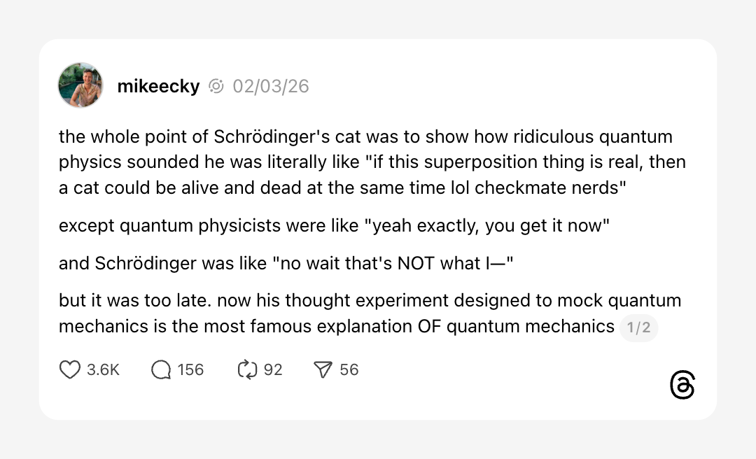Open replies via the comment bubble icon

[x=161, y=369]
